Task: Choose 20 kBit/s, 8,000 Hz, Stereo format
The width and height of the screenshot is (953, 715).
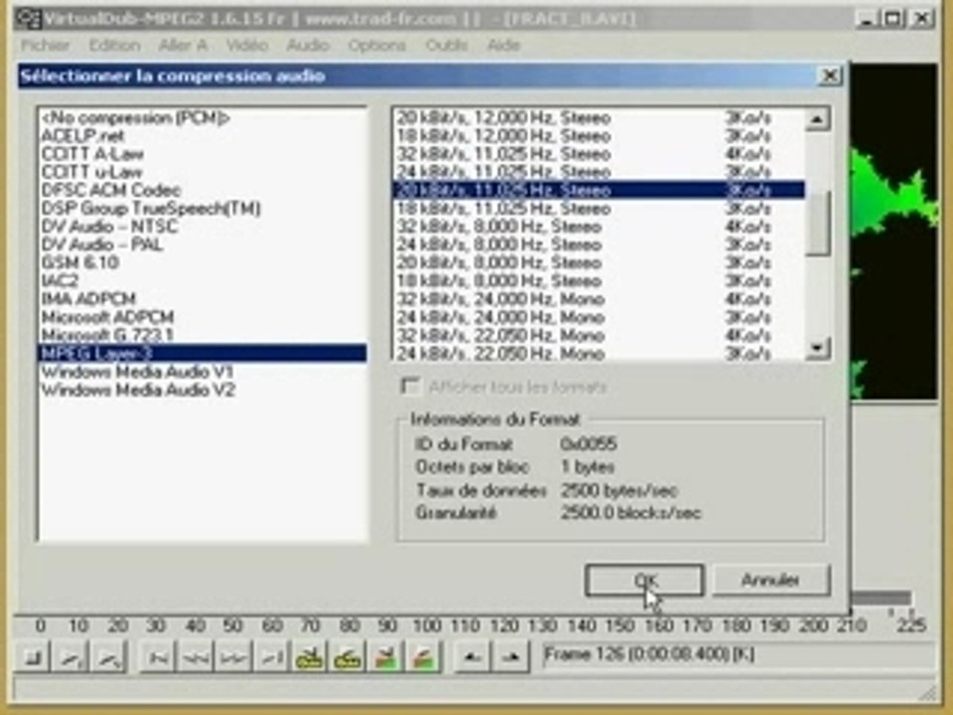Action: coord(599,262)
